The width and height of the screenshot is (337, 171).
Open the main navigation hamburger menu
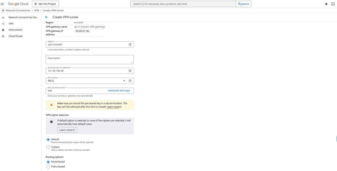[x=2, y=4]
